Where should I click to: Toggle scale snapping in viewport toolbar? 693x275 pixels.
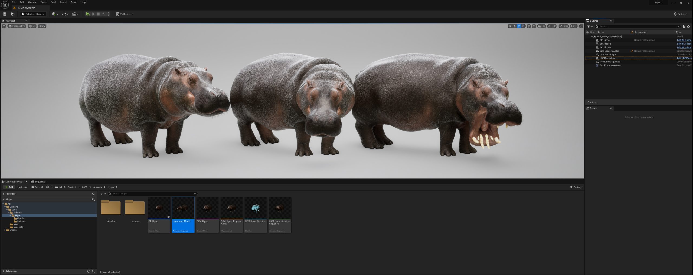point(561,26)
